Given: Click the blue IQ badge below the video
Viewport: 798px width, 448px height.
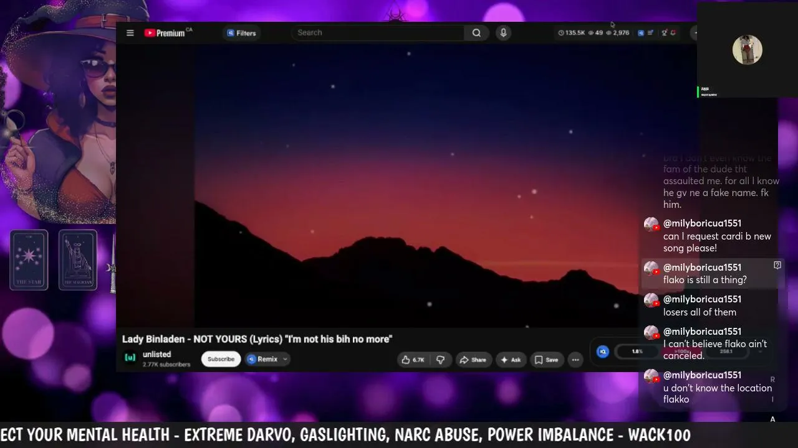Looking at the screenshot, I should pyautogui.click(x=602, y=352).
